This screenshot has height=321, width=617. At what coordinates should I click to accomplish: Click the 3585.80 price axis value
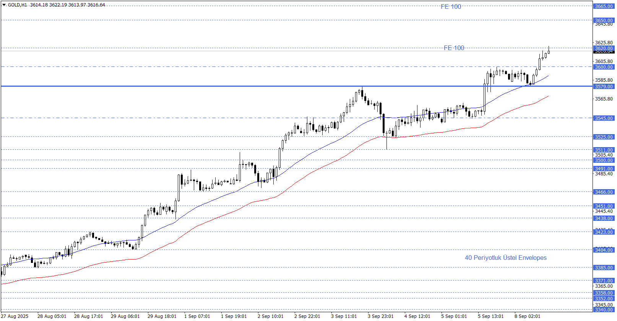point(604,80)
